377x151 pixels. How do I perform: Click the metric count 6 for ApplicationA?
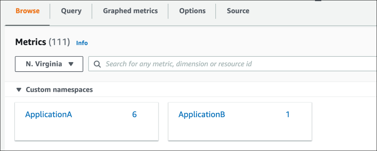point(134,115)
